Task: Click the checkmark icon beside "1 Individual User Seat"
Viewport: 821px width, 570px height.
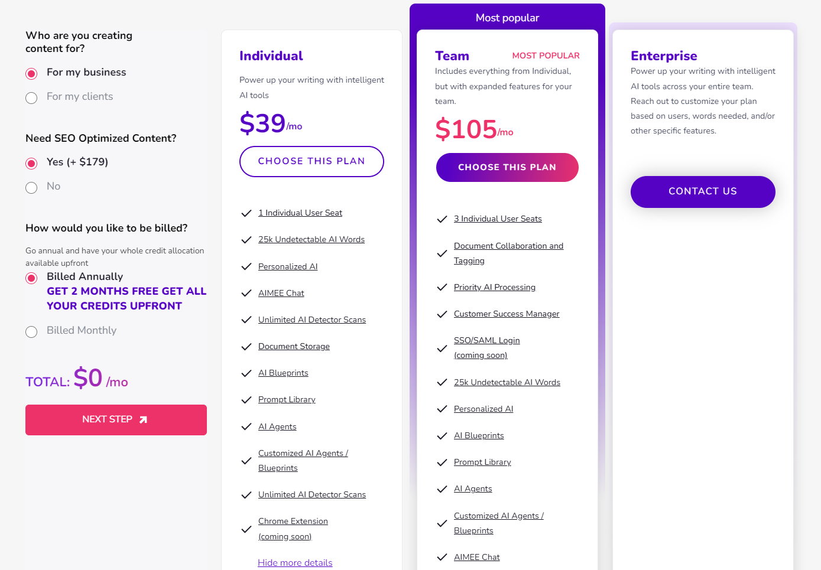Action: [246, 213]
